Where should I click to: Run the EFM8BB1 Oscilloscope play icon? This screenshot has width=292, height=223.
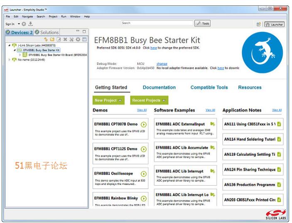[x=144, y=174]
